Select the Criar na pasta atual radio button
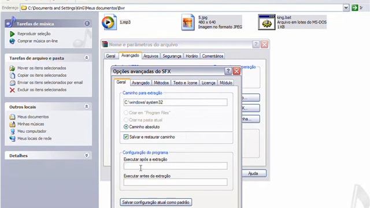 pos(126,120)
